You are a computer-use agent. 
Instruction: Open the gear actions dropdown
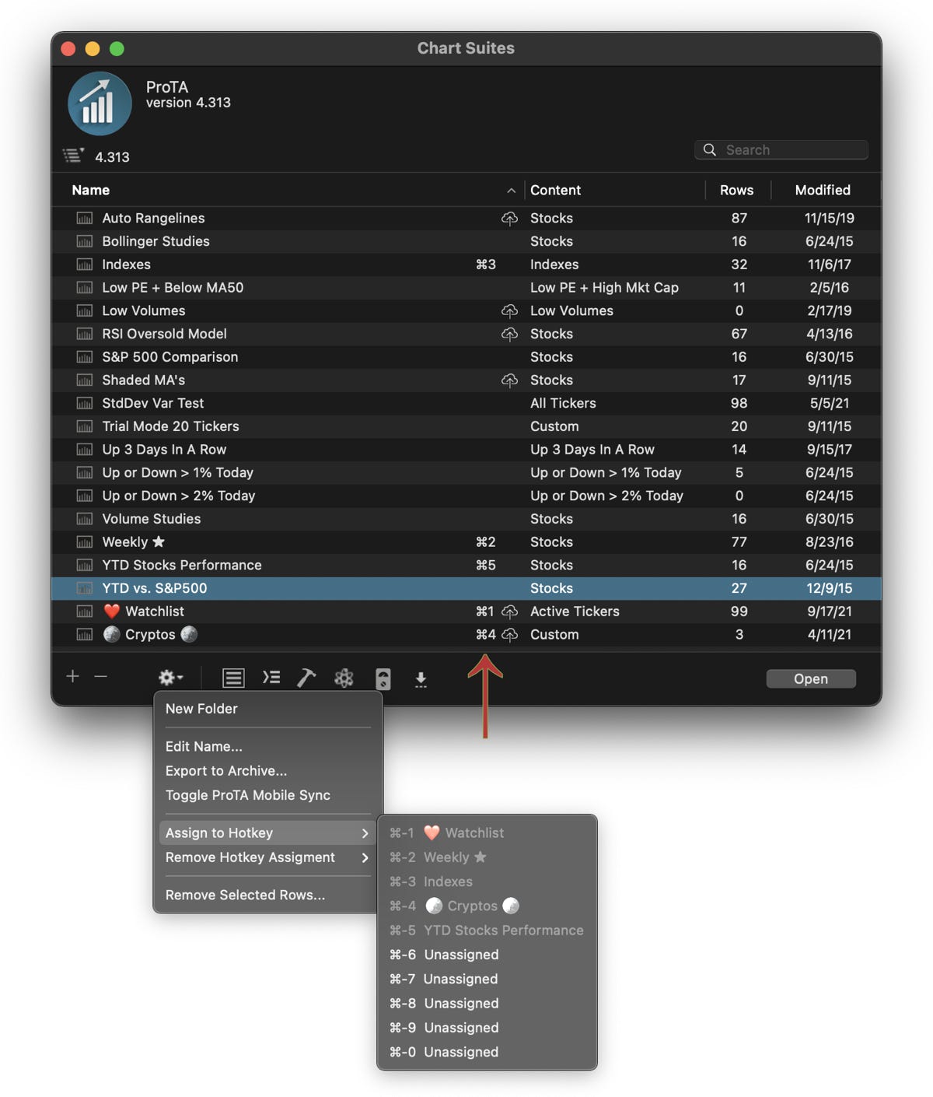170,678
